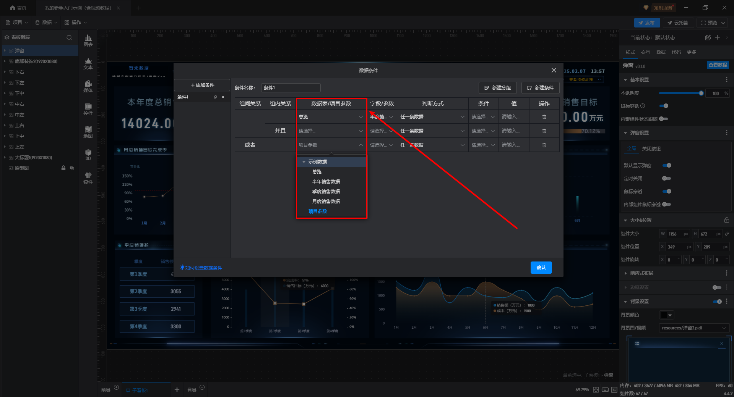Click the 添加条件 button
The height and width of the screenshot is (397, 734).
tap(202, 85)
